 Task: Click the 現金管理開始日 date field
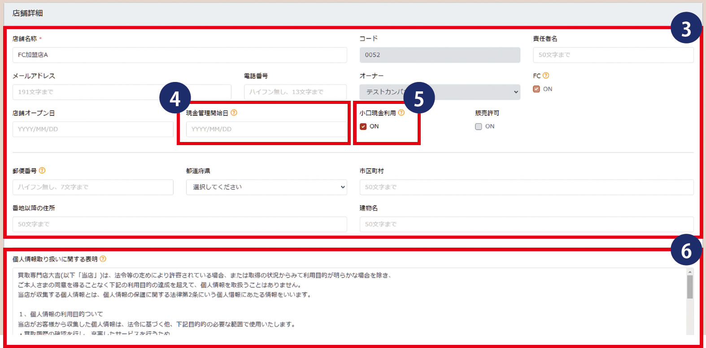[266, 129]
